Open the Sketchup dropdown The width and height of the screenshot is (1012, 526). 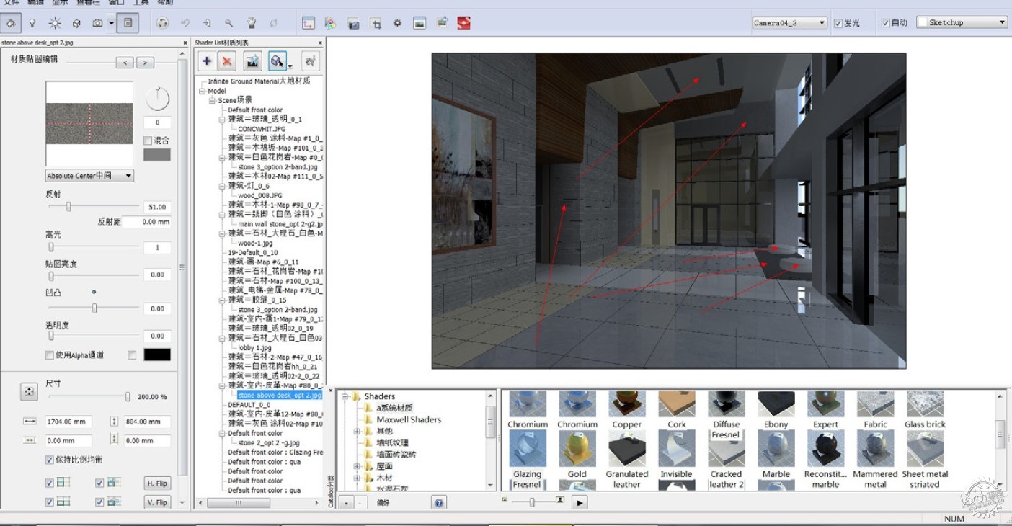pos(962,23)
